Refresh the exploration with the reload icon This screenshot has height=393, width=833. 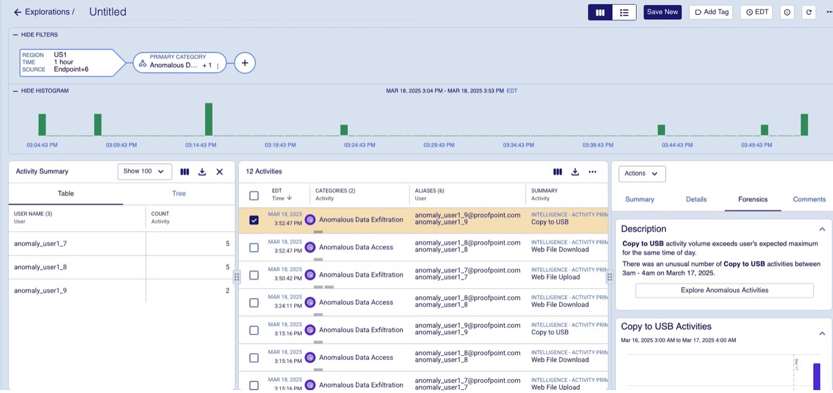pos(809,12)
